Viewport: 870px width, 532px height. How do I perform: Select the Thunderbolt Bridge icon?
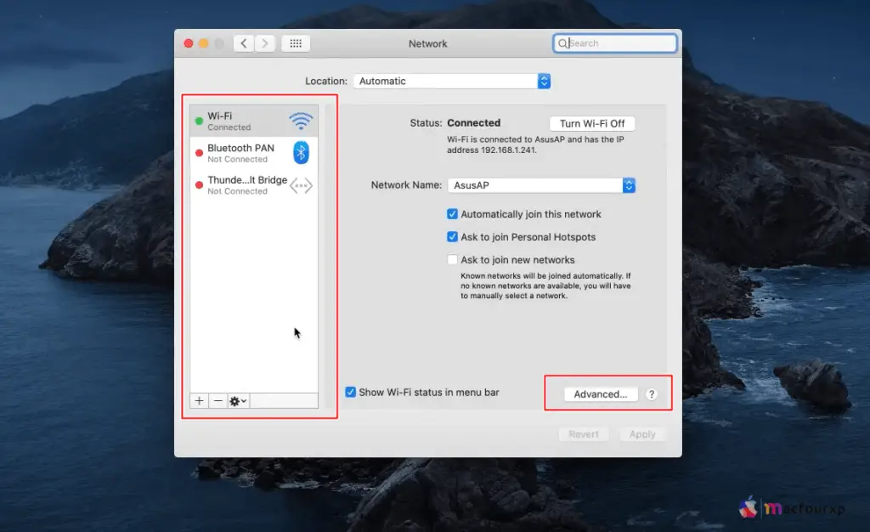(302, 184)
